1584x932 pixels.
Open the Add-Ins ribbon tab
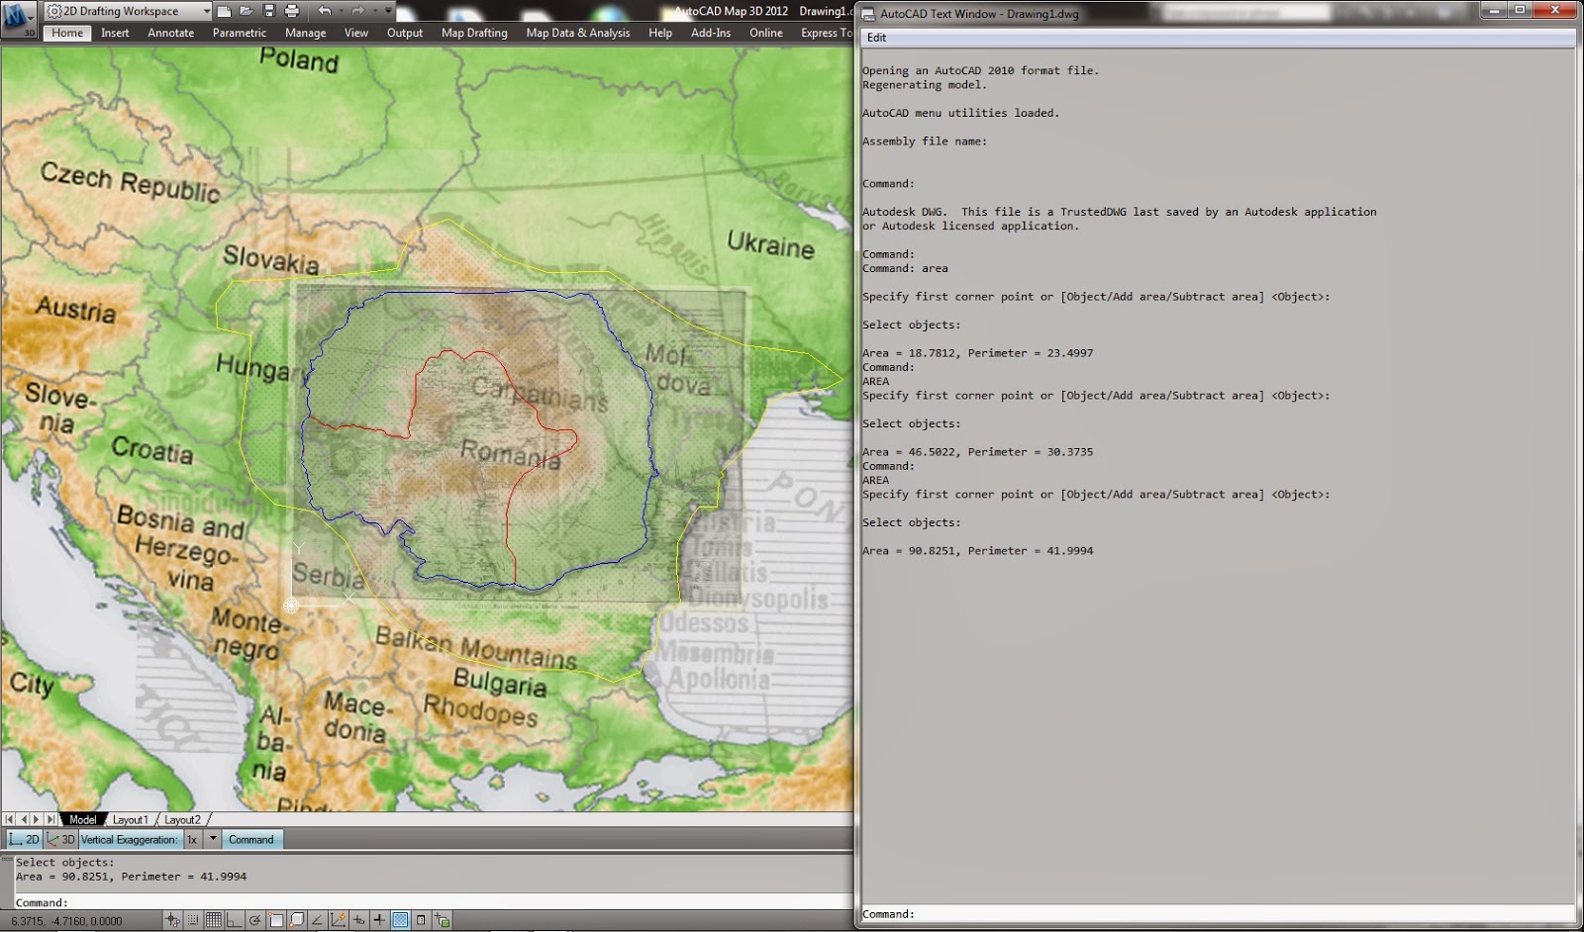tap(711, 33)
